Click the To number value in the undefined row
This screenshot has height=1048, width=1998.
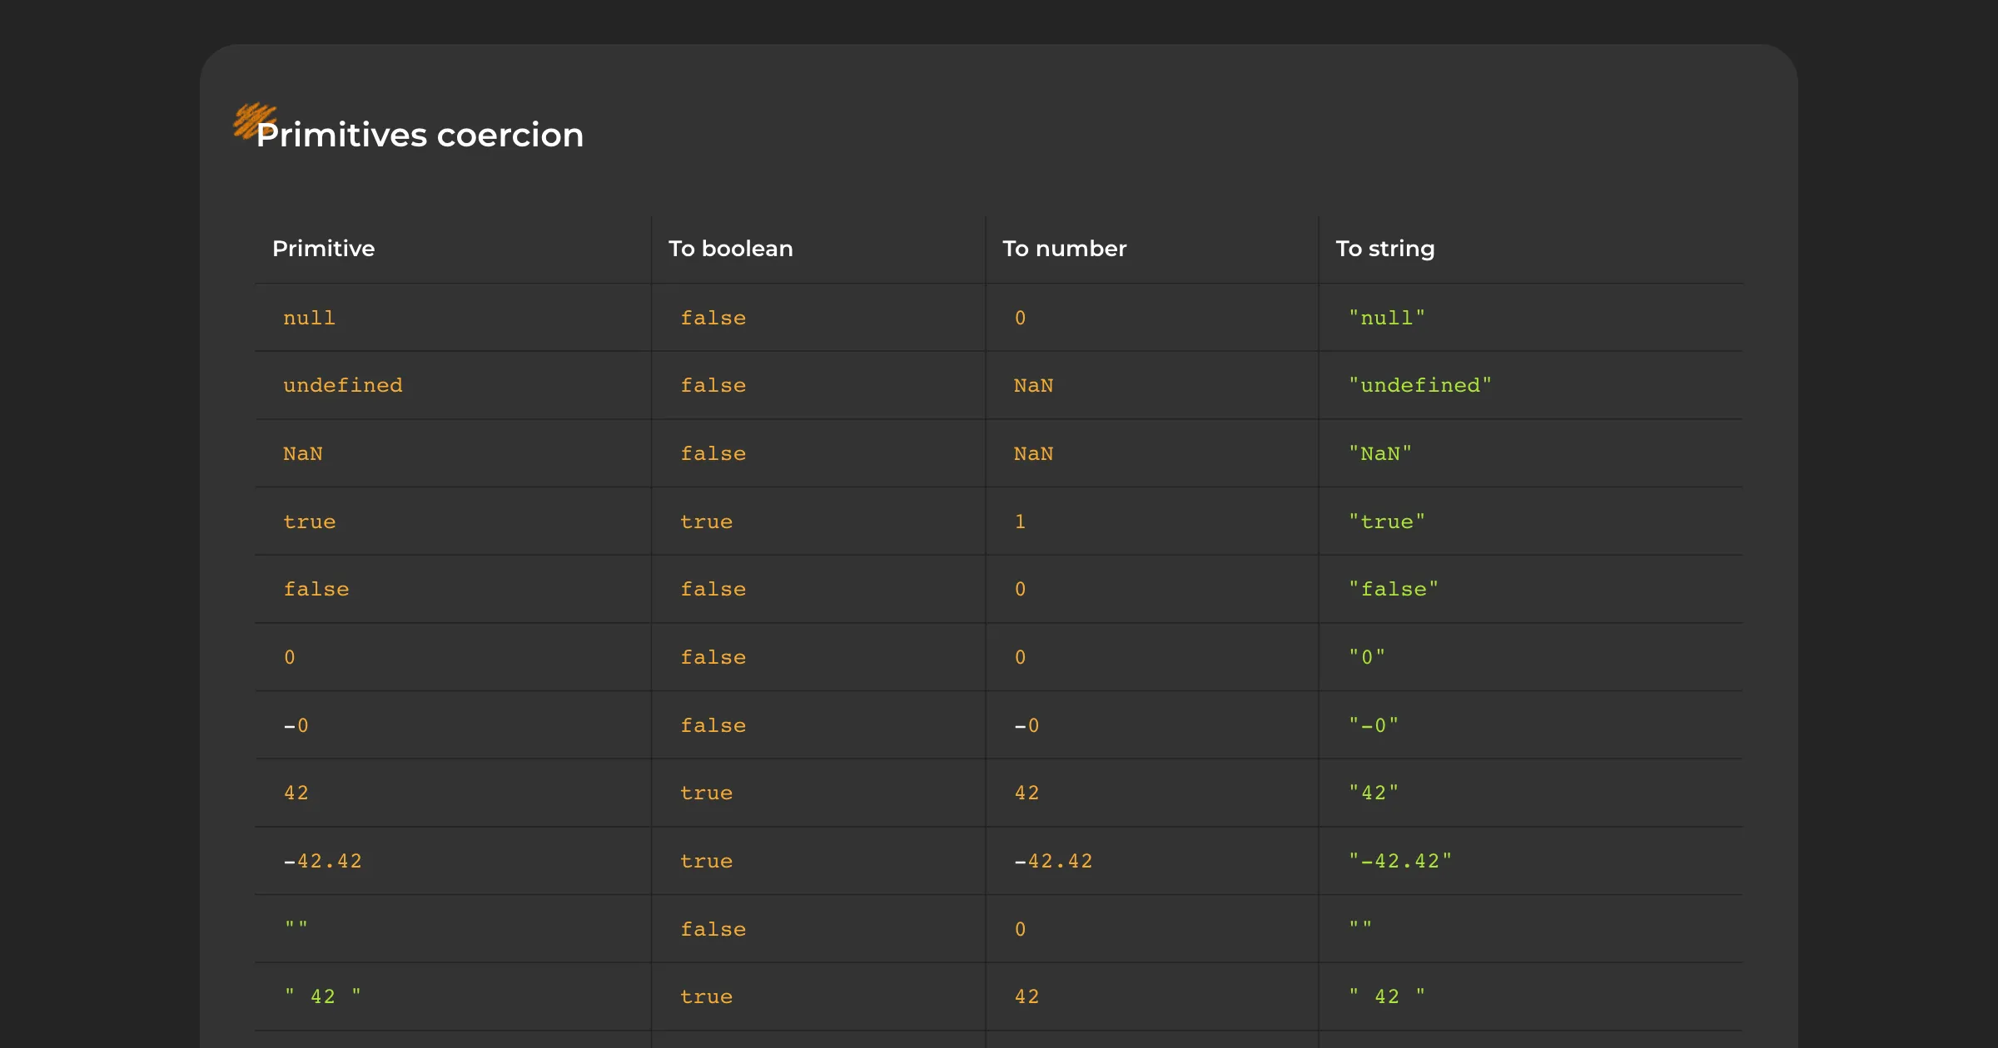coord(1034,385)
